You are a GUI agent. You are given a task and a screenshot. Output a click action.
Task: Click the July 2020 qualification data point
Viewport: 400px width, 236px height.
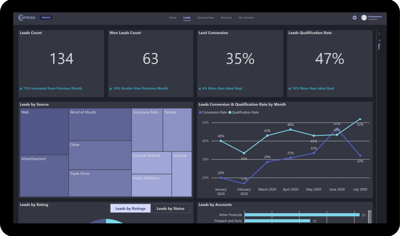(x=360, y=119)
